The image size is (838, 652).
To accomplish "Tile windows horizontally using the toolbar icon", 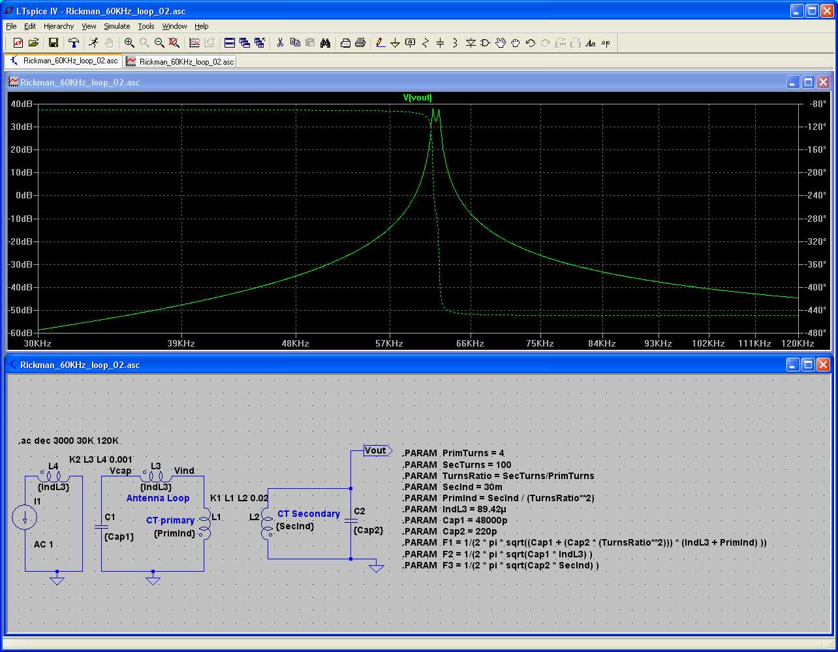I will [x=230, y=43].
